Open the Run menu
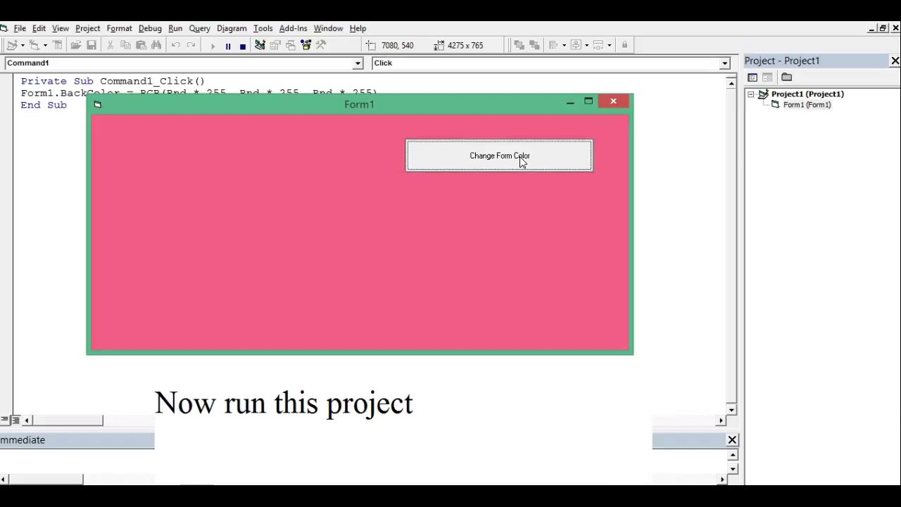901x507 pixels. coord(175,28)
